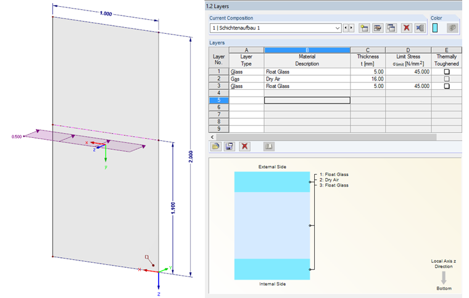Click the bottom glass layer in the diagram
This screenshot has height=298, width=469.
point(272,269)
